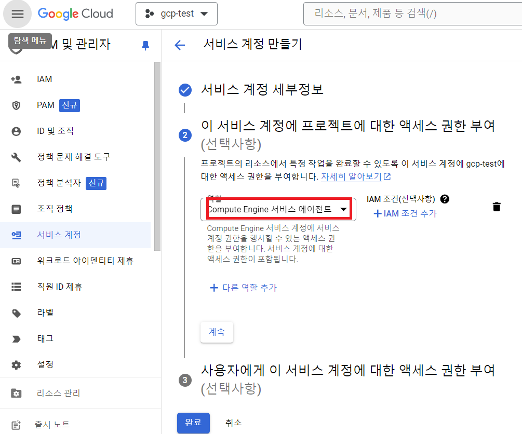The height and width of the screenshot is (434, 522).
Task: Click IAM 조건 추가
Action: click(405, 213)
